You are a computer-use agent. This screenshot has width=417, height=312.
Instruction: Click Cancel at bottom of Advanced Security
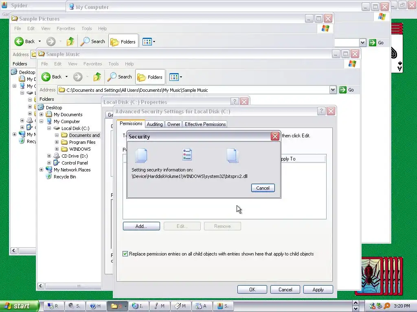[x=285, y=289]
